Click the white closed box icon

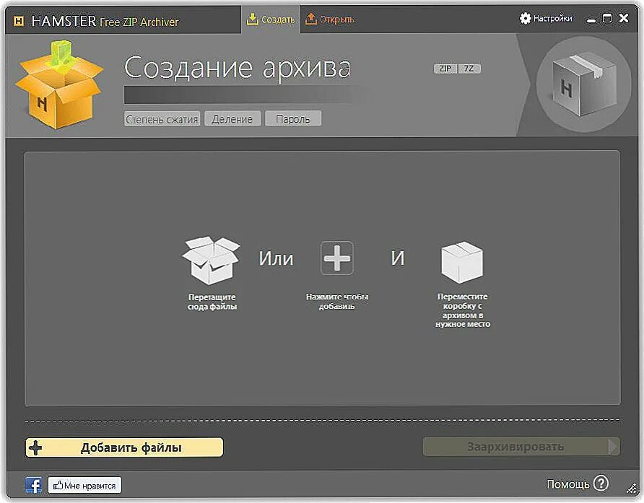point(462,262)
